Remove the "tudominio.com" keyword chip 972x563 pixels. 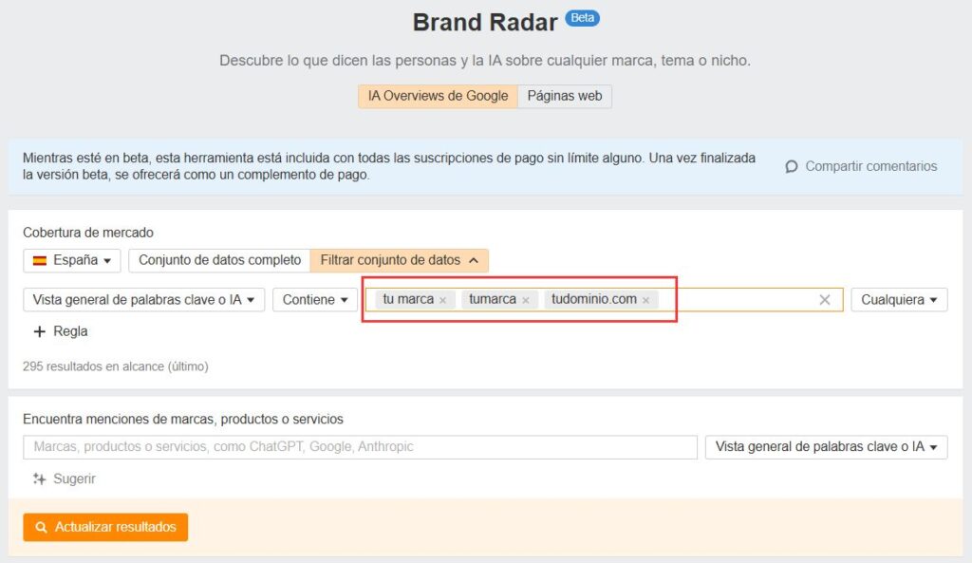(645, 300)
